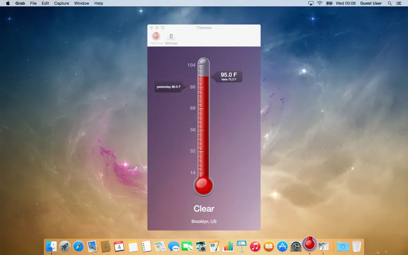Select the Thermox toolbar icon
The width and height of the screenshot is (408, 255).
(156, 39)
